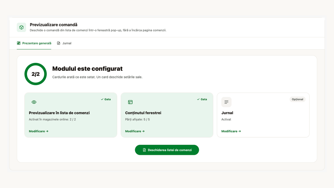334x188 pixels.
Task: Click the description starting with Deschide o comandă
Action: [98, 30]
